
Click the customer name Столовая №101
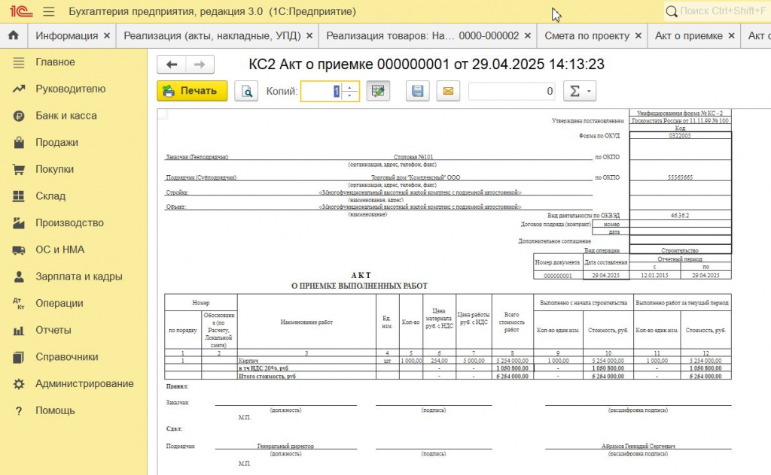[413, 157]
